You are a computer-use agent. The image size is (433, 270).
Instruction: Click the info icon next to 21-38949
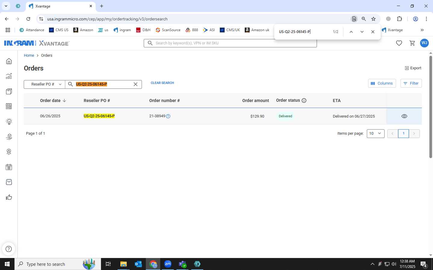point(168,116)
